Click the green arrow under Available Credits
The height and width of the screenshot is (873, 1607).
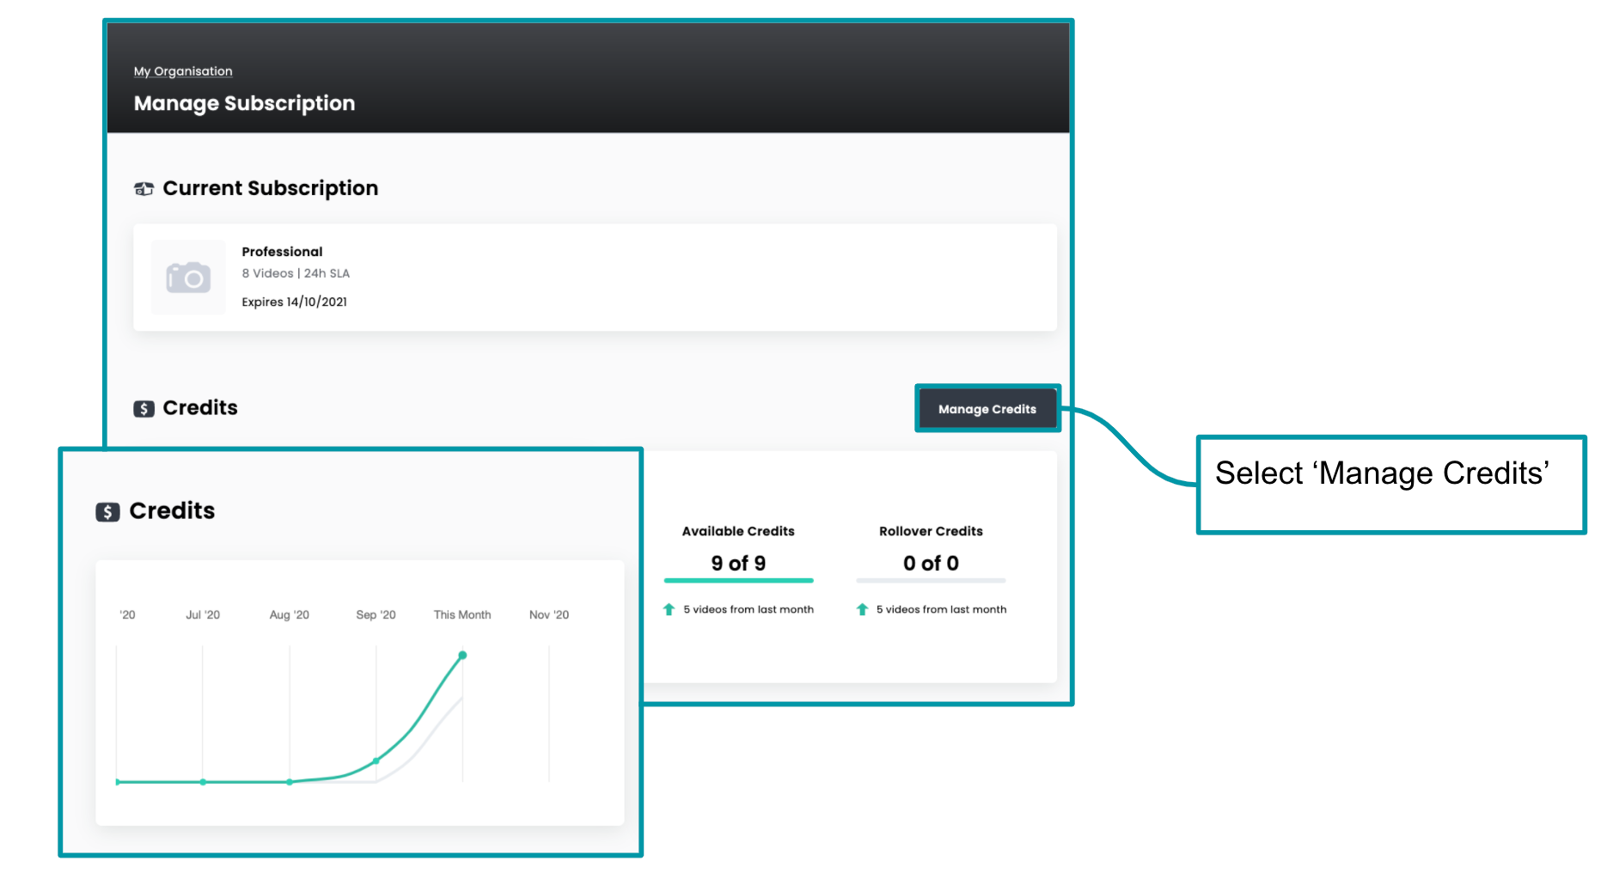(x=669, y=609)
